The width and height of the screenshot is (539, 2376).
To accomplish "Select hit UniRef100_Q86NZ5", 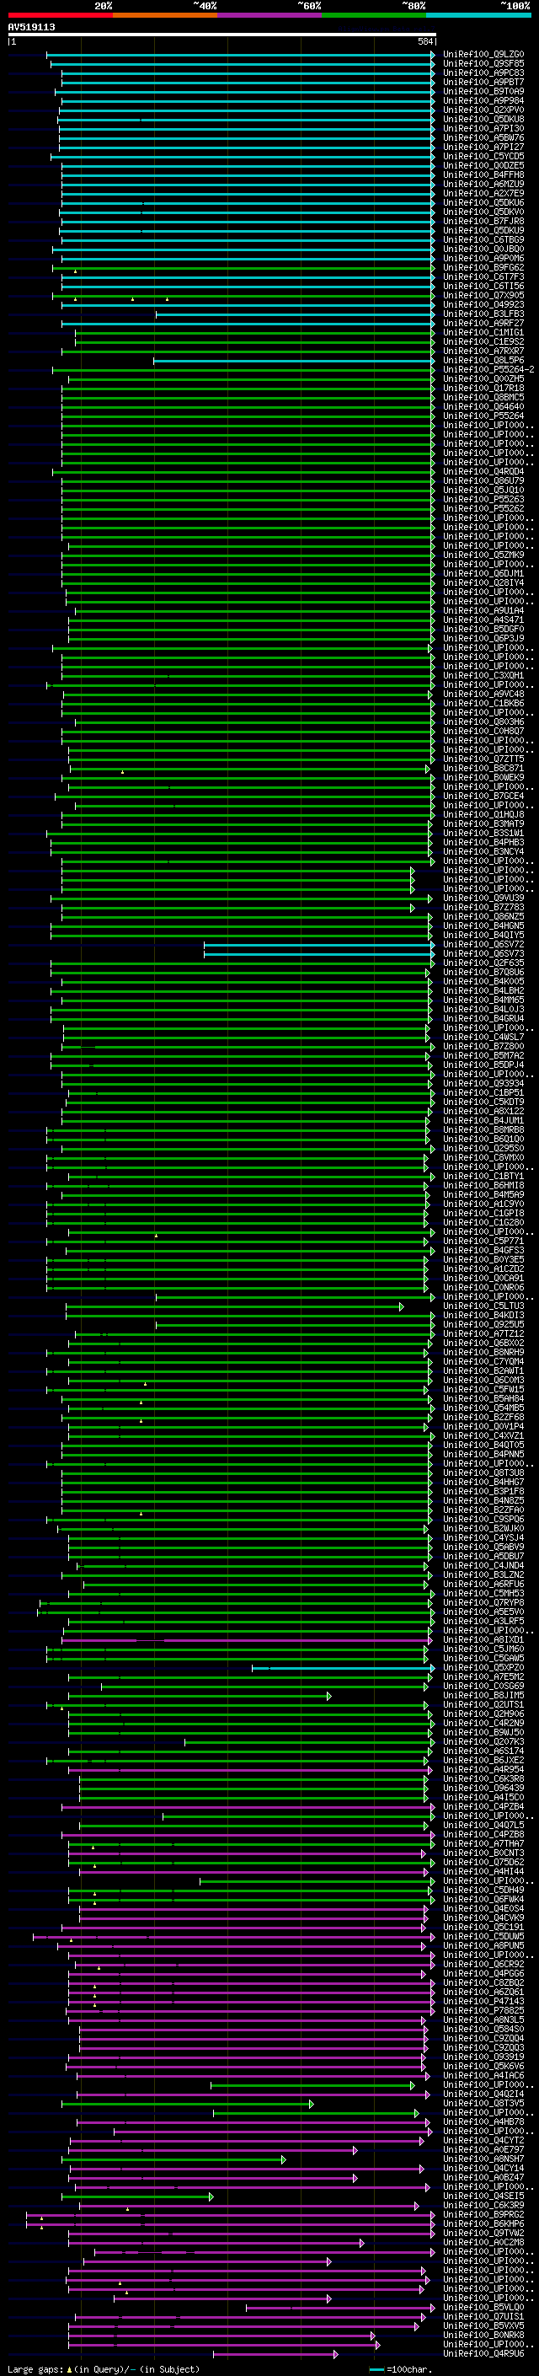I will coord(483,917).
